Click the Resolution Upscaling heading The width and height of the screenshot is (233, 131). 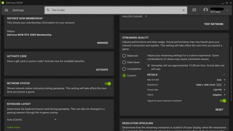(138, 123)
